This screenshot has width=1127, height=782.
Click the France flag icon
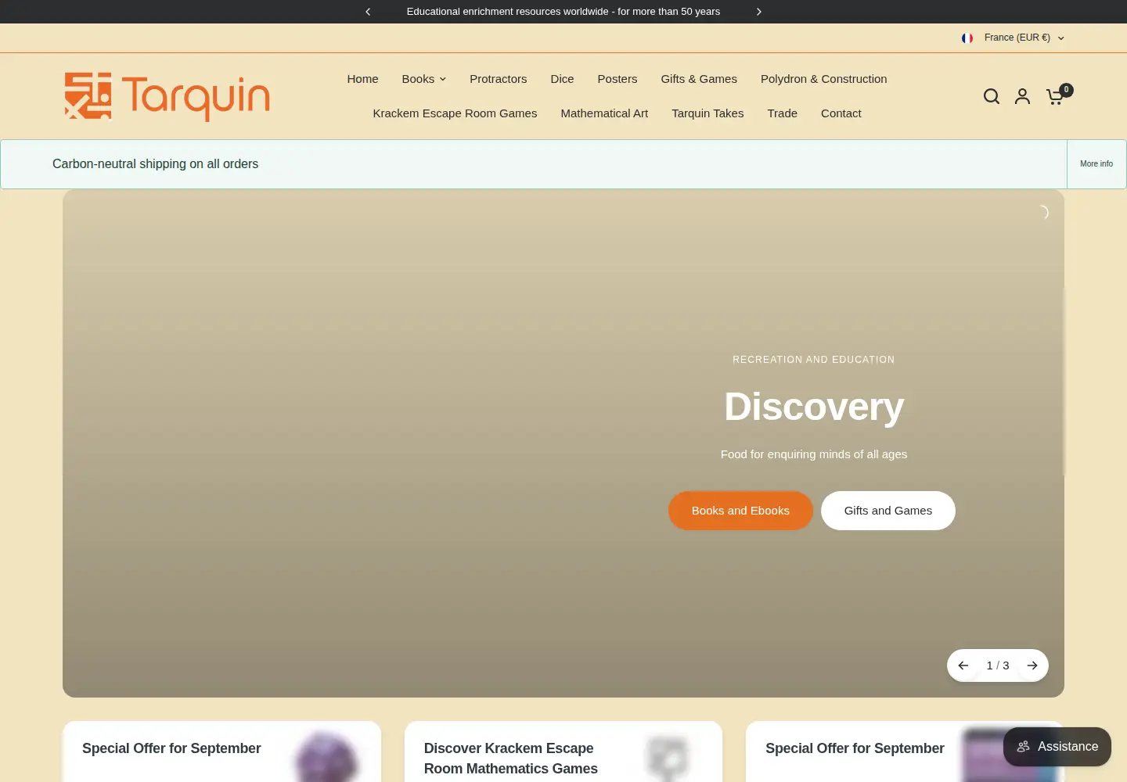click(967, 38)
